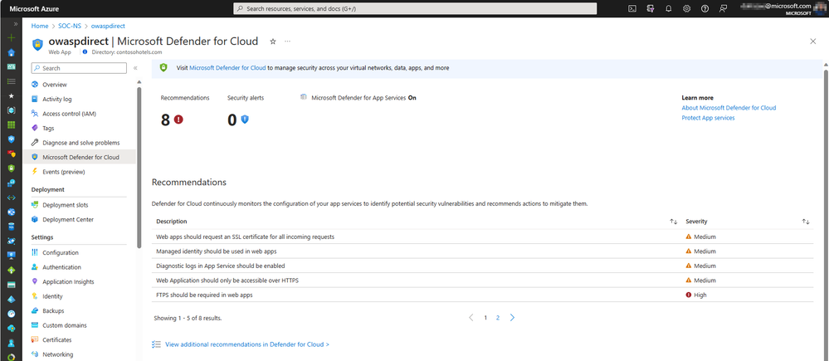Open Protect App services link
829x361 pixels.
click(708, 118)
